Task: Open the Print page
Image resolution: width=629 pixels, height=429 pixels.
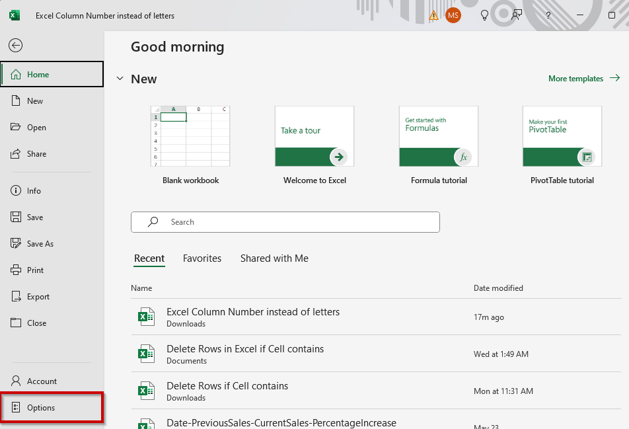Action: [x=35, y=270]
